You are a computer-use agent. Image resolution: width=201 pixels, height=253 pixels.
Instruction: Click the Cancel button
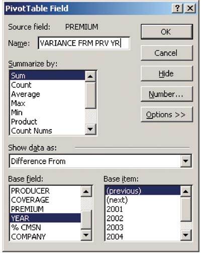[167, 53]
